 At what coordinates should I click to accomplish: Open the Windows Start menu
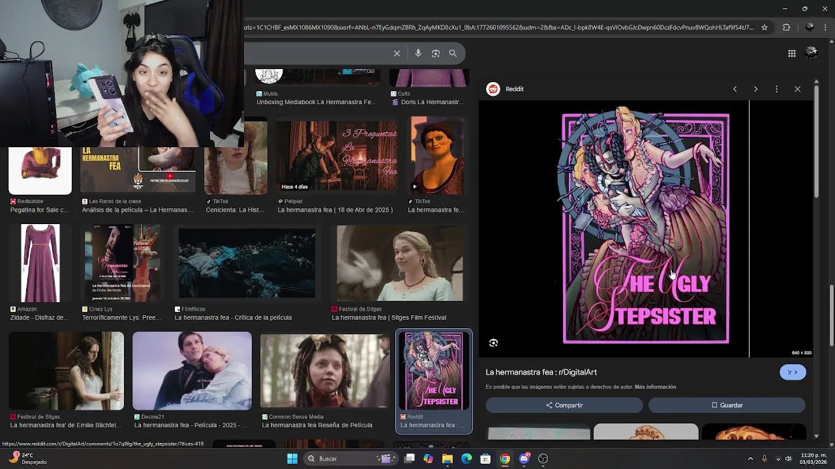click(x=292, y=459)
